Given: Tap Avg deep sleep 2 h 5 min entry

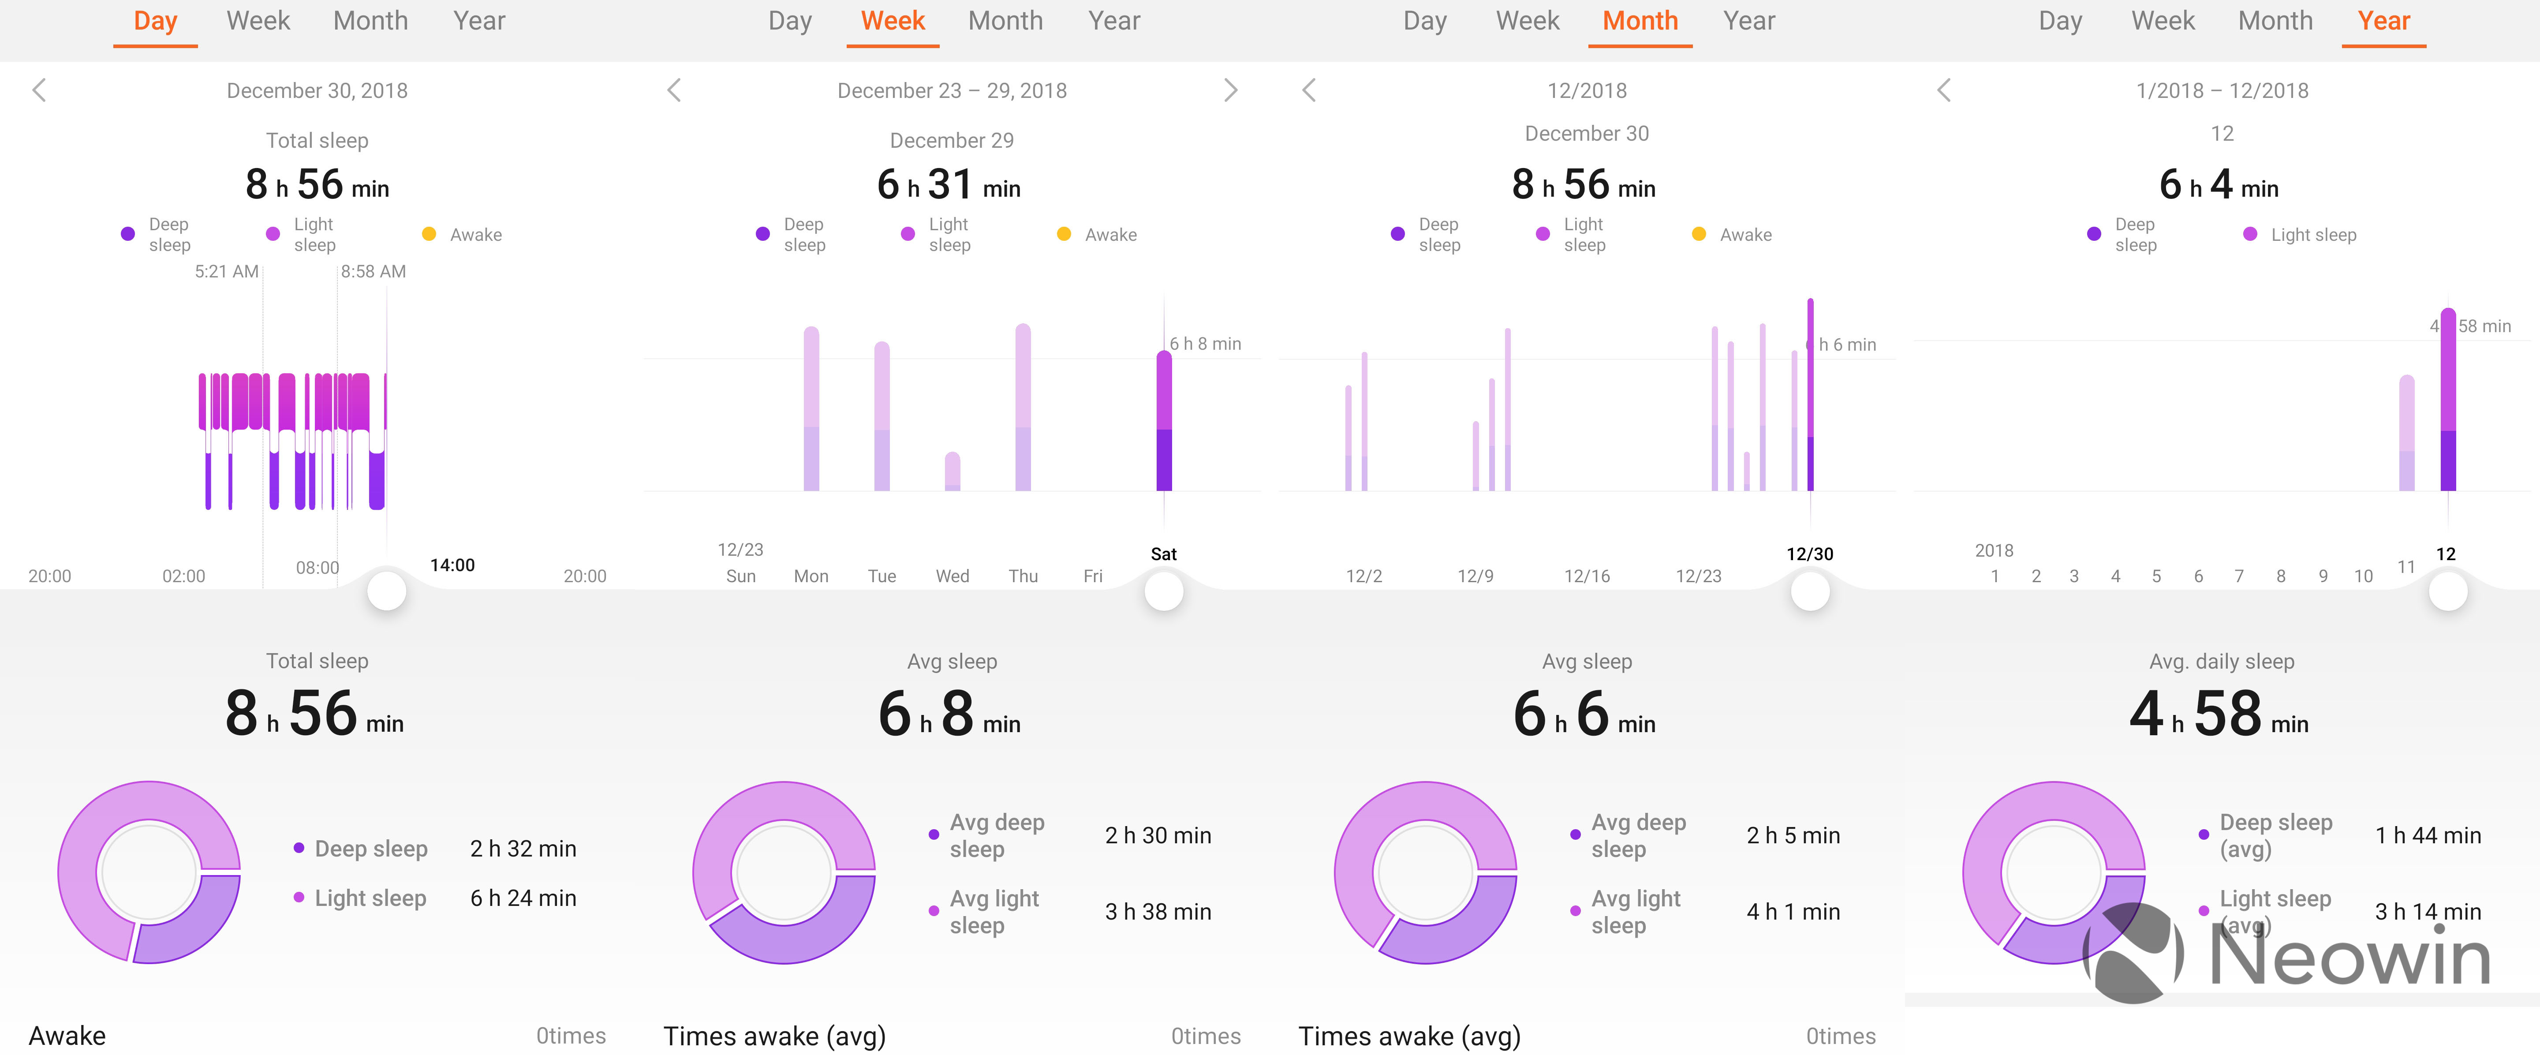Looking at the screenshot, I should pos(1705,836).
